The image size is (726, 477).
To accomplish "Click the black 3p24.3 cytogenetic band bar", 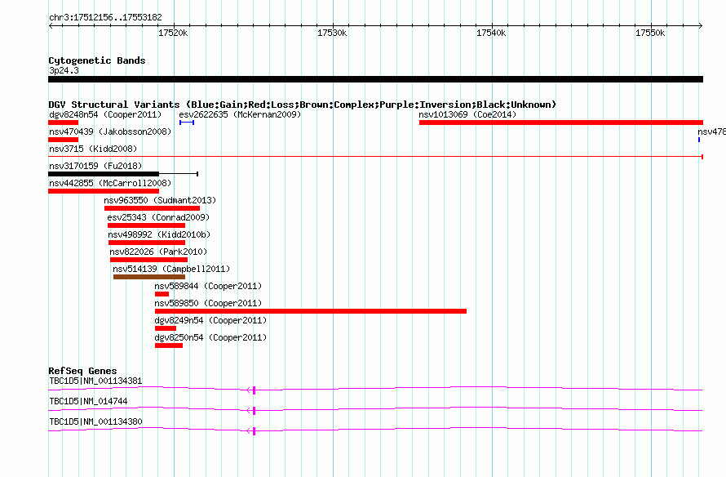I will (x=375, y=79).
